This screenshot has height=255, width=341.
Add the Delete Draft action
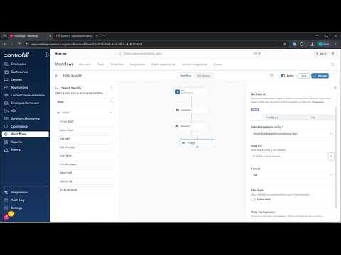[x=86, y=130]
